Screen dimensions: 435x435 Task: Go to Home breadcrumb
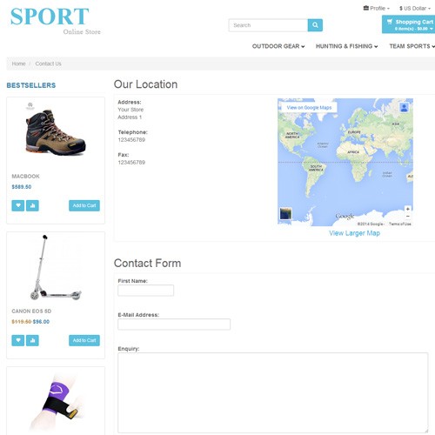(x=18, y=64)
